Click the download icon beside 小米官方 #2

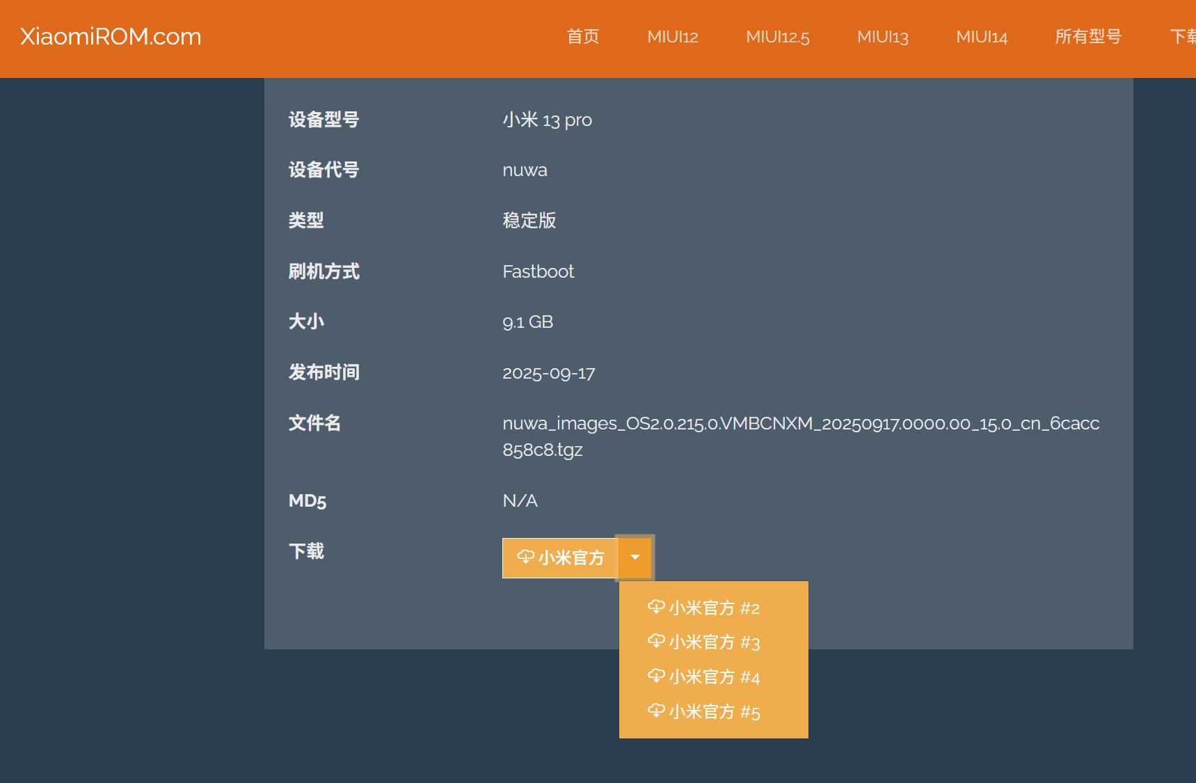(x=656, y=606)
